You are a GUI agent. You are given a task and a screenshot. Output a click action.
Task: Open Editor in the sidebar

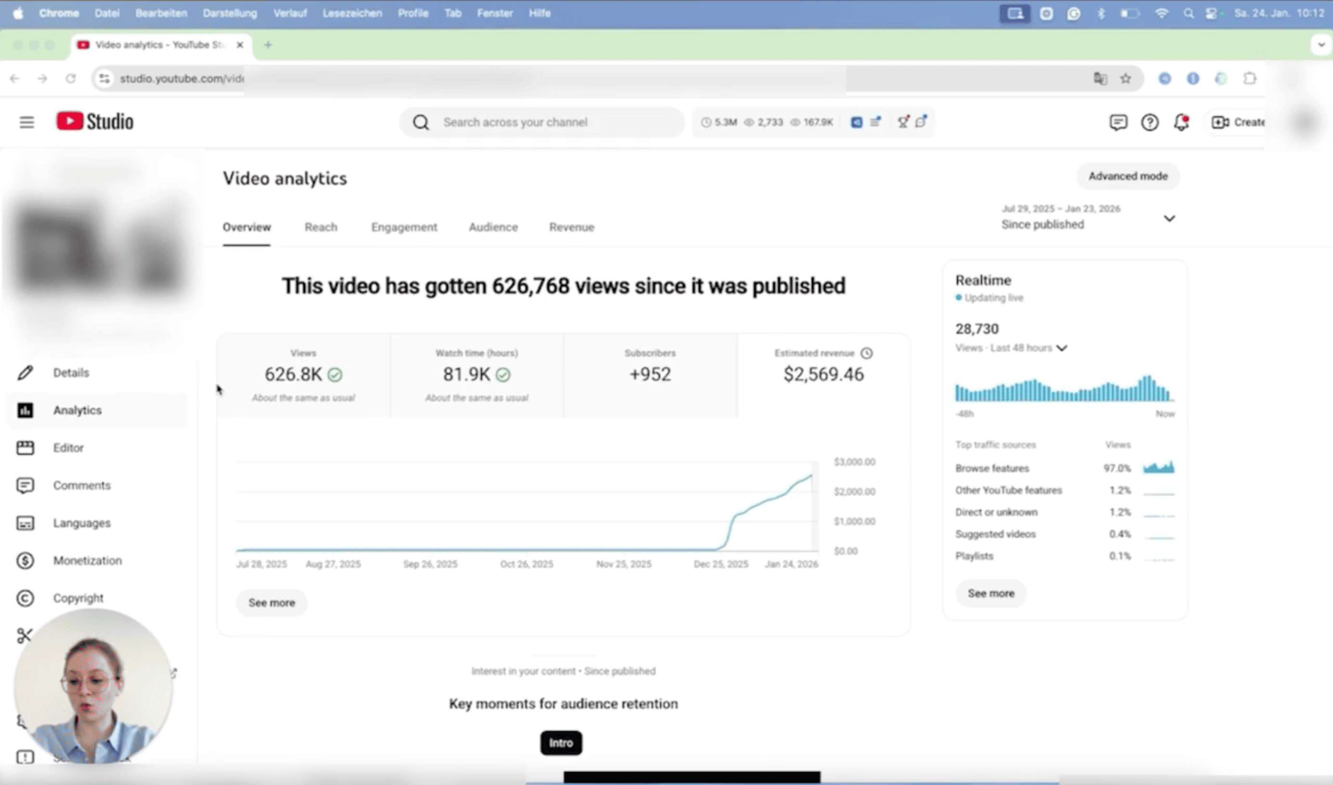68,447
